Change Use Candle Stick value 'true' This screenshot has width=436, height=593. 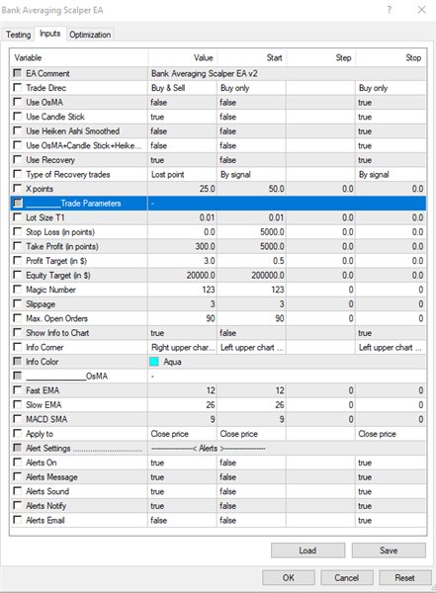click(x=183, y=117)
